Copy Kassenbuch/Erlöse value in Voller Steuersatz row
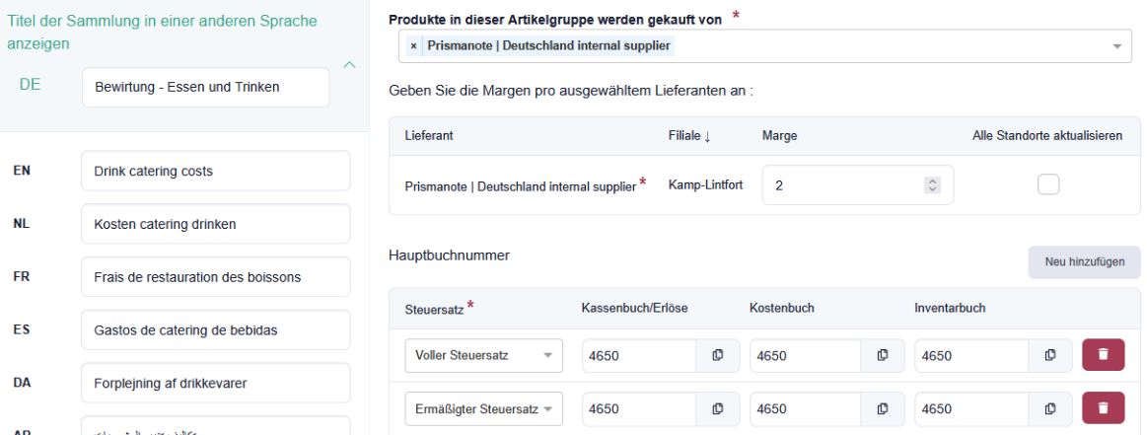Screen dimensions: 1147x435 click(x=718, y=356)
